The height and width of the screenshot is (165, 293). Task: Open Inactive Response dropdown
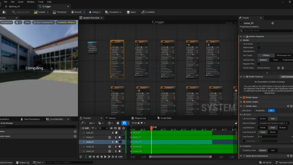273,123
